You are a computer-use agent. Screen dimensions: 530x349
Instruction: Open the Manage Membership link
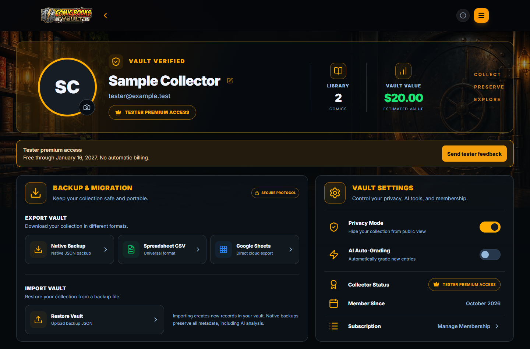(x=464, y=326)
